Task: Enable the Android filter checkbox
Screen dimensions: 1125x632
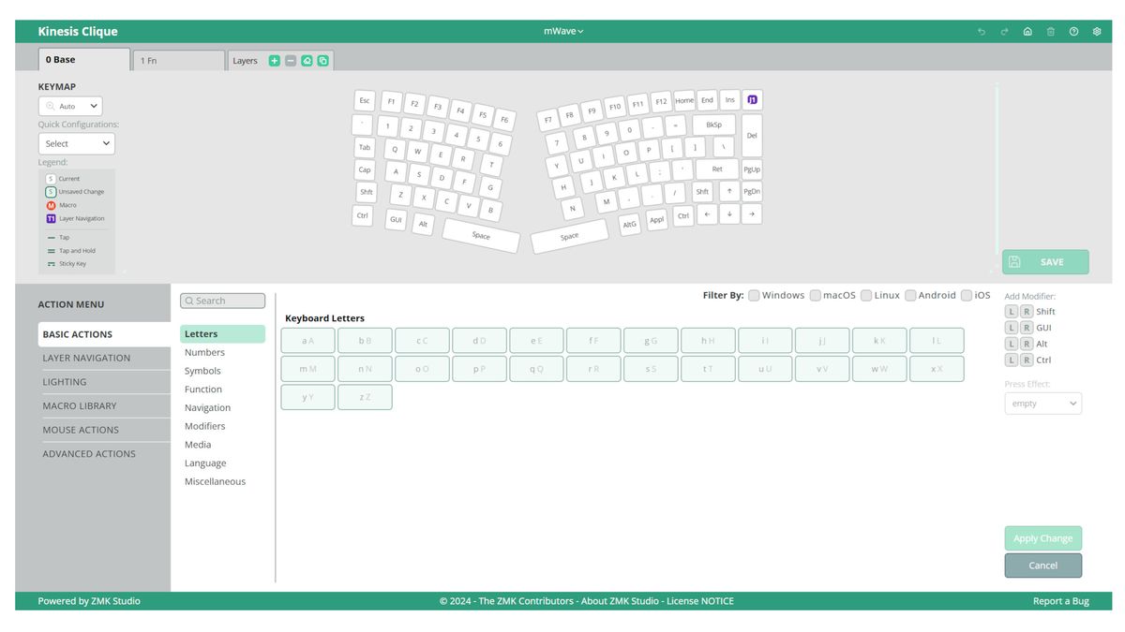Action: (910, 295)
